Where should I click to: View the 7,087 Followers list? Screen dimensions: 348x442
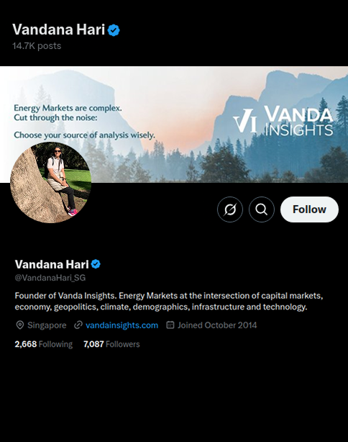(x=111, y=344)
